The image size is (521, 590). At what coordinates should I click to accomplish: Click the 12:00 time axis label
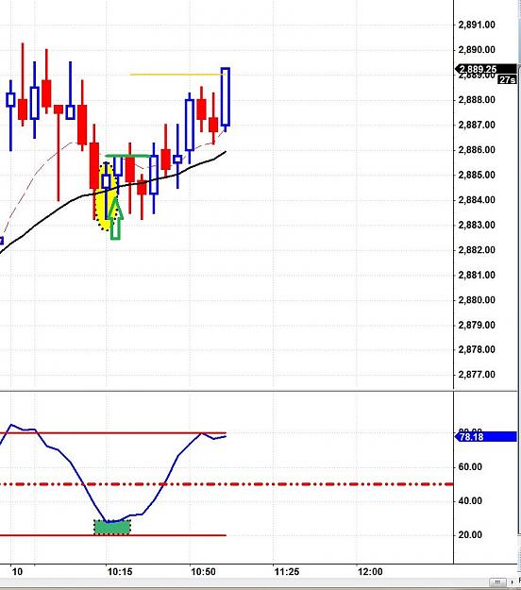[371, 572]
